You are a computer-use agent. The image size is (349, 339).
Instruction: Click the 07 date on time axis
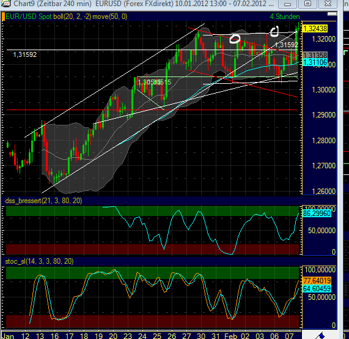[x=289, y=336]
